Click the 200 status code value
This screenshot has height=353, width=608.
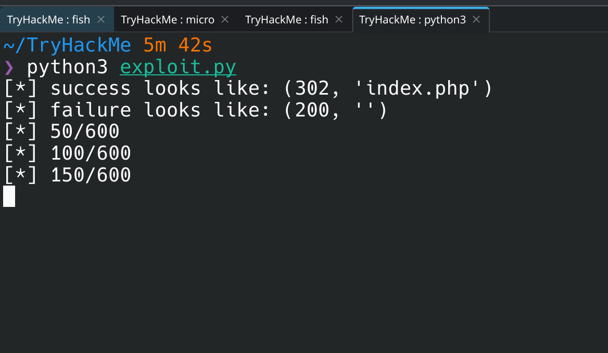(x=312, y=110)
